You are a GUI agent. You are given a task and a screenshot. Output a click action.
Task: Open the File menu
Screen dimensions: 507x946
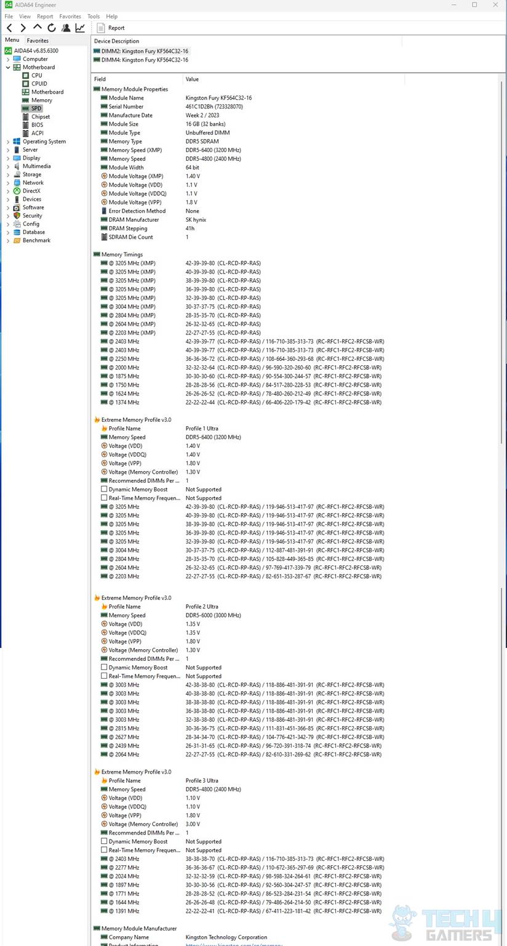click(x=9, y=17)
